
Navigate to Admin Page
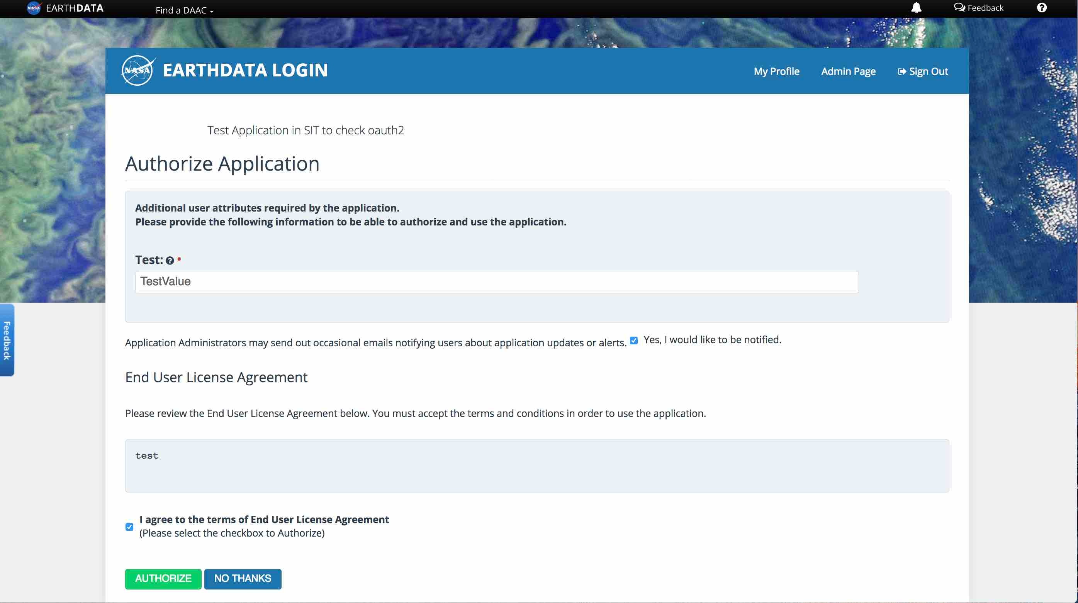tap(849, 71)
